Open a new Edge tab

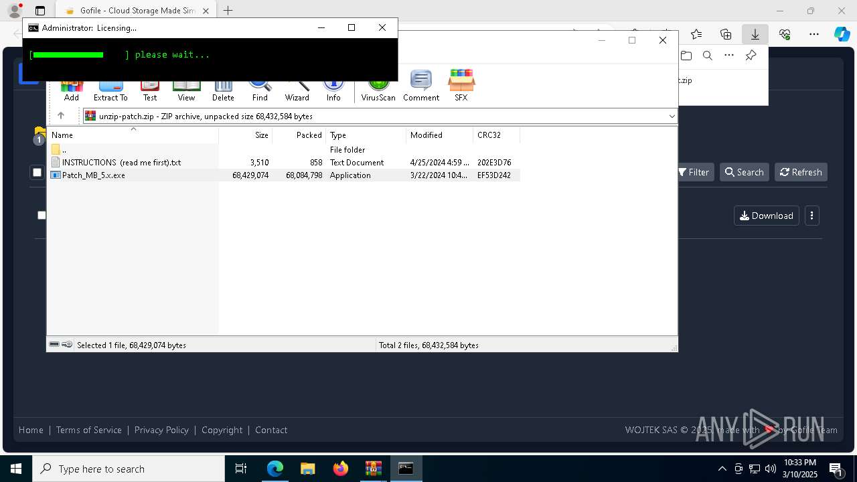pos(228,11)
